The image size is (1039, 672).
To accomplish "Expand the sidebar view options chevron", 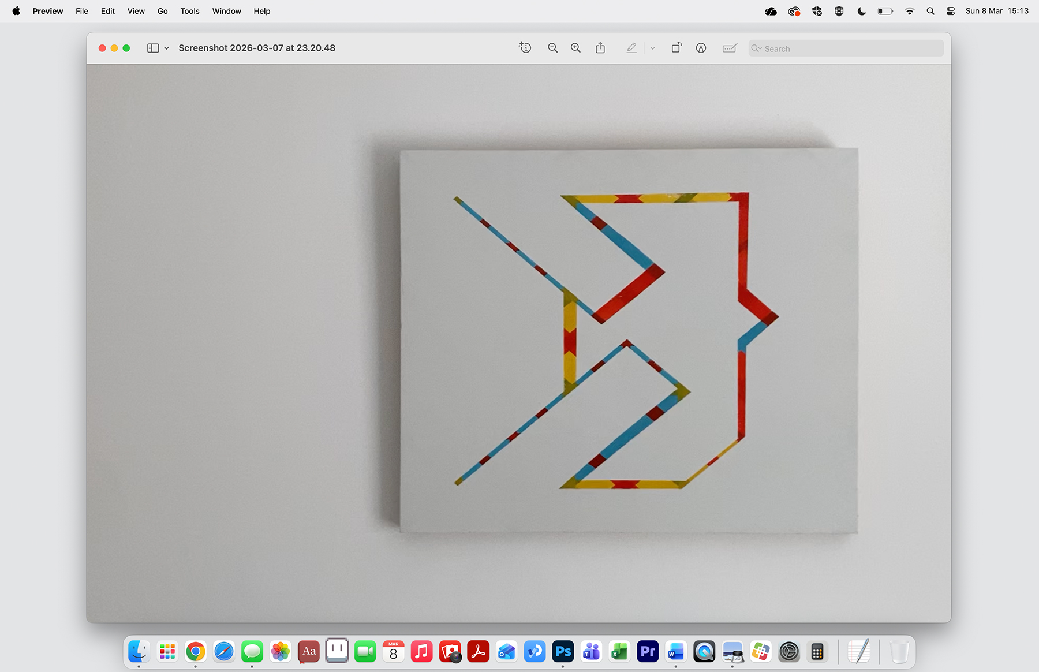I will click(x=167, y=48).
